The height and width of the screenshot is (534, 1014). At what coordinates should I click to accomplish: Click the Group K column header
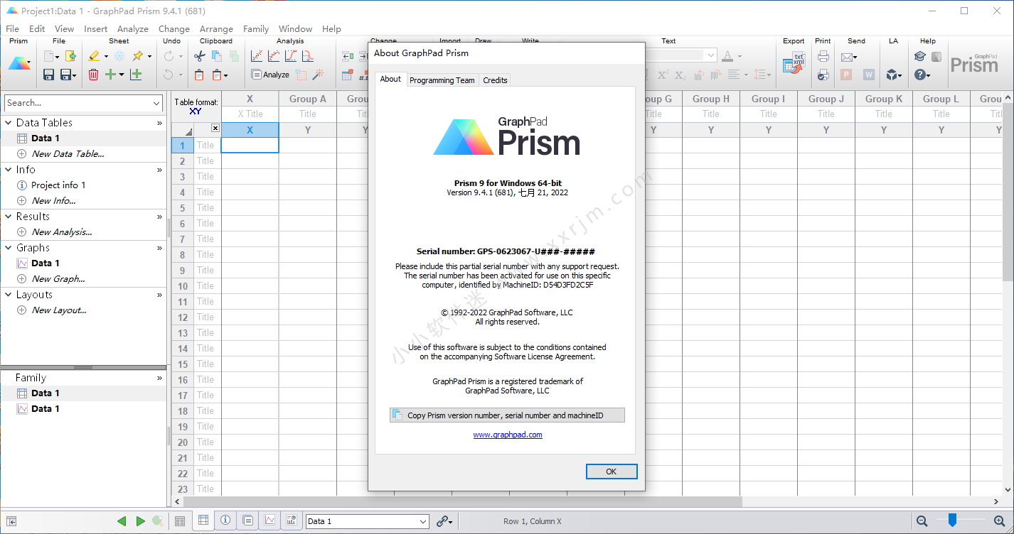tap(884, 99)
